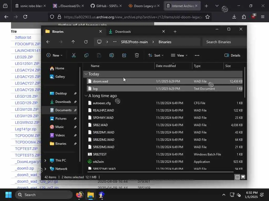Click Firefox icon in taskbar
The image size is (269, 201).
pyautogui.click(x=79, y=195)
